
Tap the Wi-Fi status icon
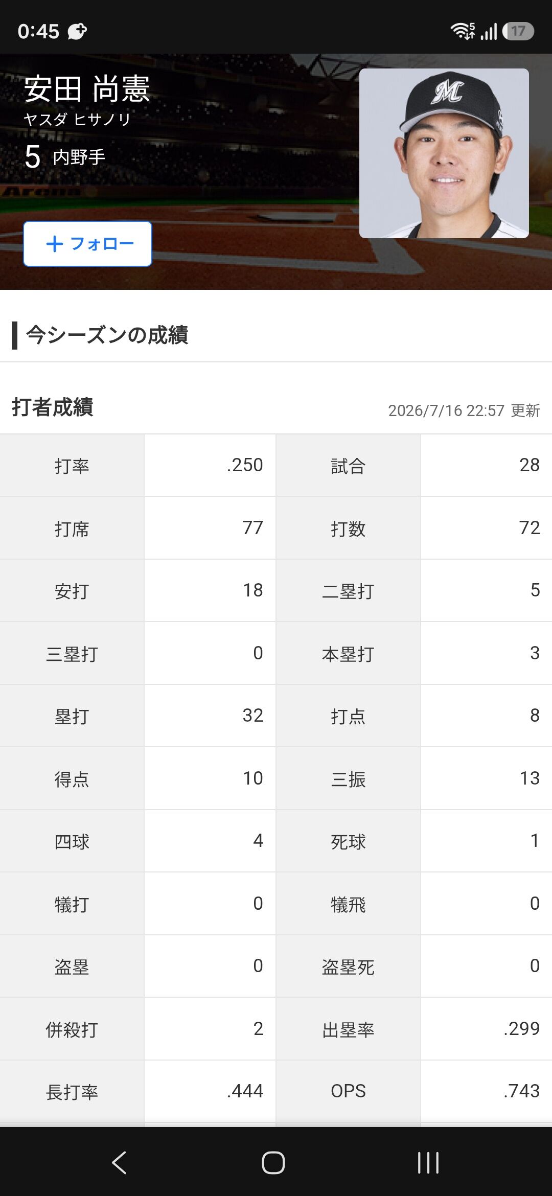pyautogui.click(x=463, y=31)
